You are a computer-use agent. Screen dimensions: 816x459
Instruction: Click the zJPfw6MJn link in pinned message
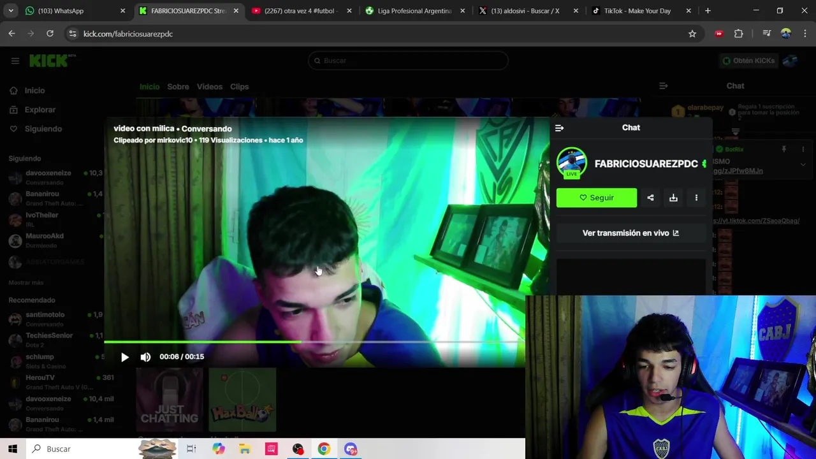coord(738,171)
